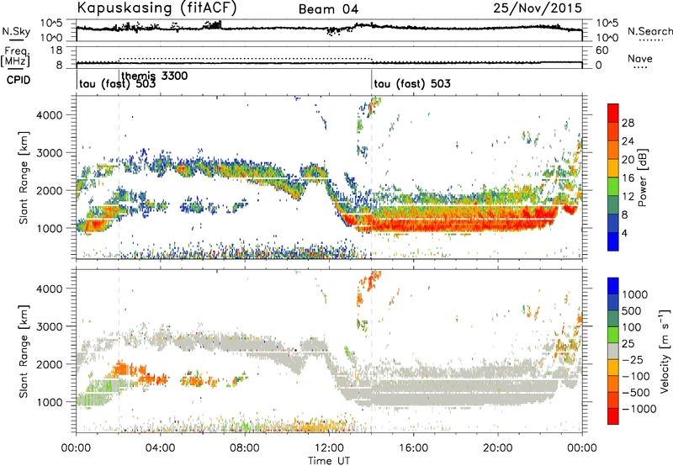Click the title 'Kapuskasing (fitACF)'
The height and width of the screenshot is (466, 673).
tap(156, 8)
